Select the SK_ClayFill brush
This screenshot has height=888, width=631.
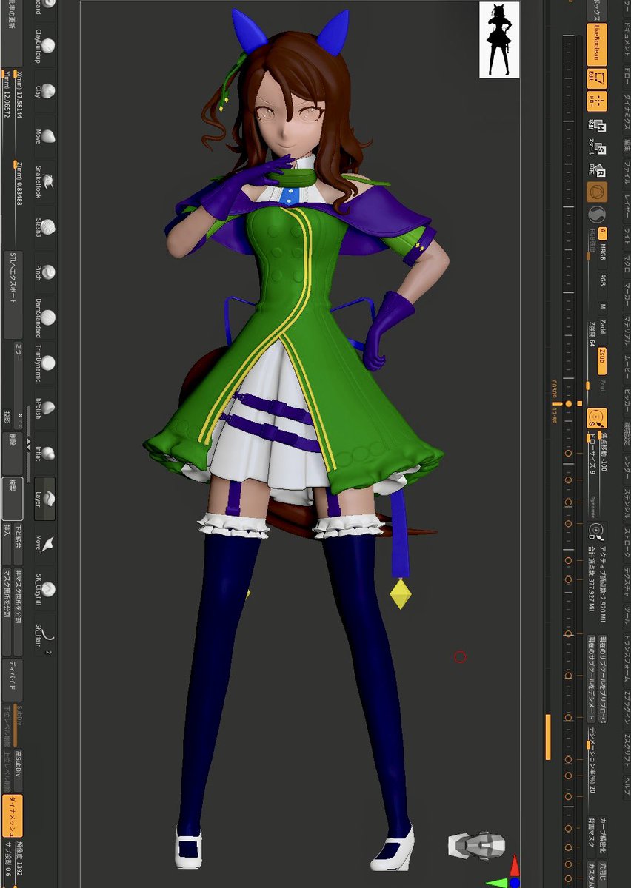pos(45,589)
